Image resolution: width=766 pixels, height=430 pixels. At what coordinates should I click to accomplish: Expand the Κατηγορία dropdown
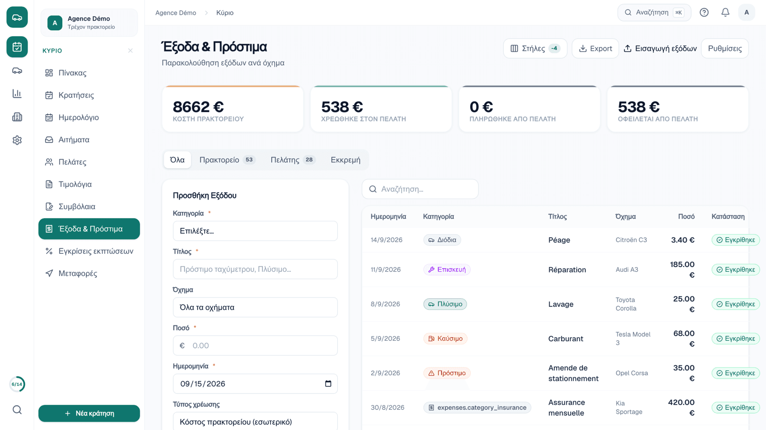coord(255,231)
